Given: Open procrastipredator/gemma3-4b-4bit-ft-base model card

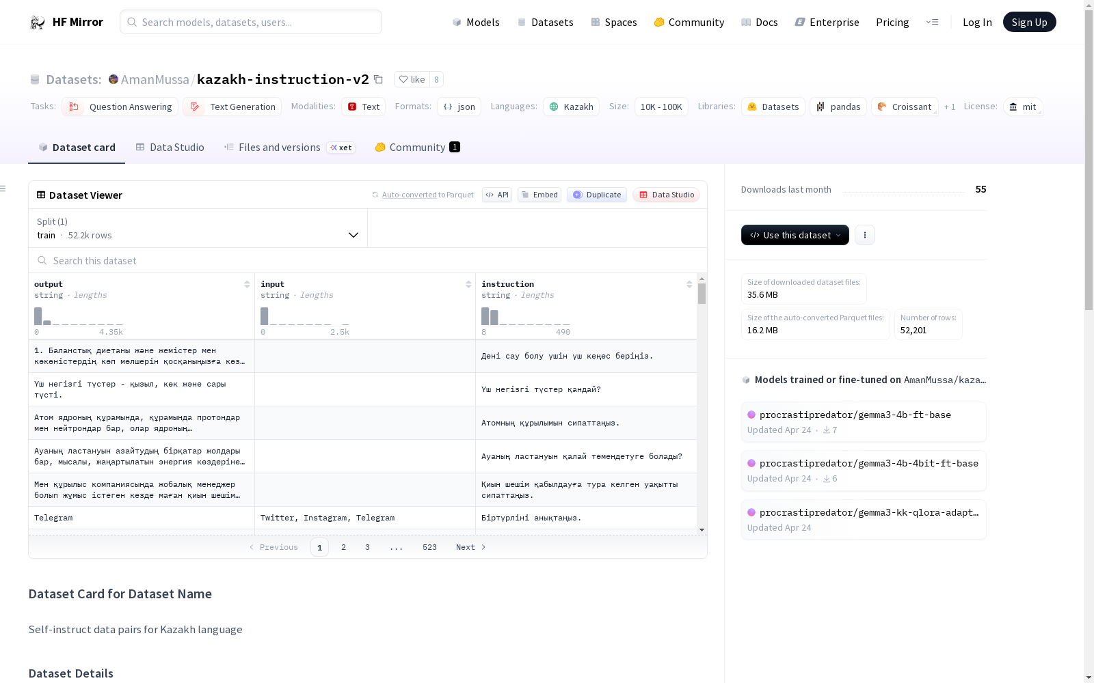Looking at the screenshot, I should 864,471.
